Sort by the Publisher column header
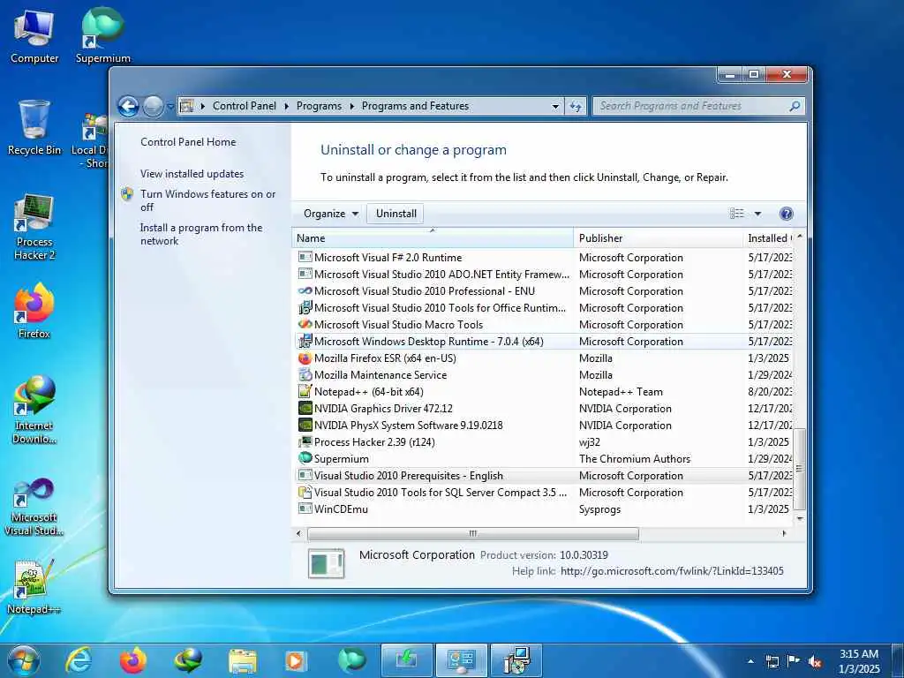Image resolution: width=904 pixels, height=678 pixels. (659, 238)
